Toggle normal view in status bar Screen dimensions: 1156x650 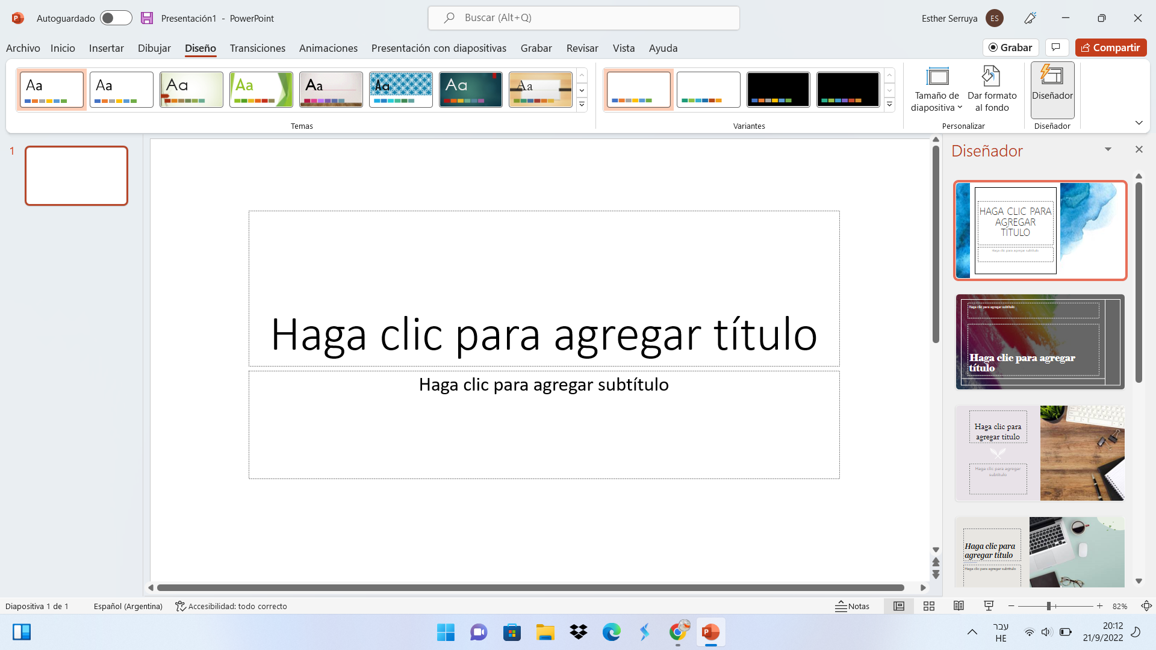point(898,606)
